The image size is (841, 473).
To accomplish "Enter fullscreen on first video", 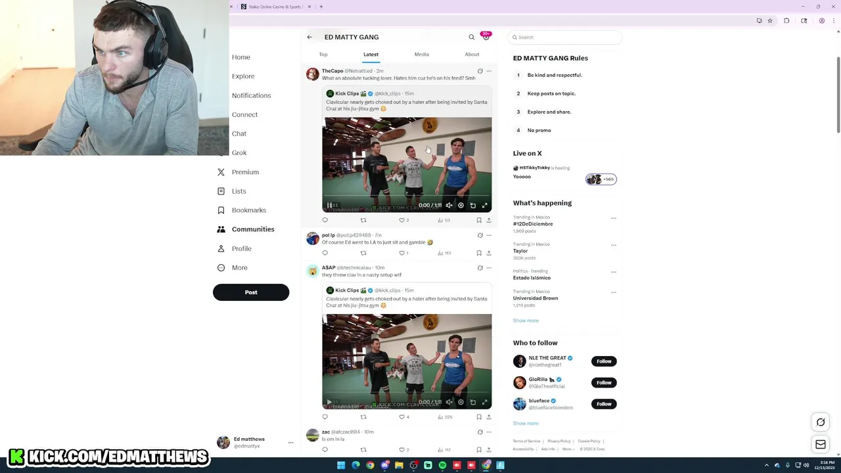I will [485, 205].
